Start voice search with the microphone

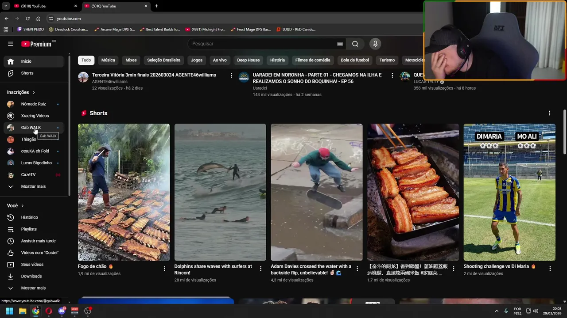point(375,44)
